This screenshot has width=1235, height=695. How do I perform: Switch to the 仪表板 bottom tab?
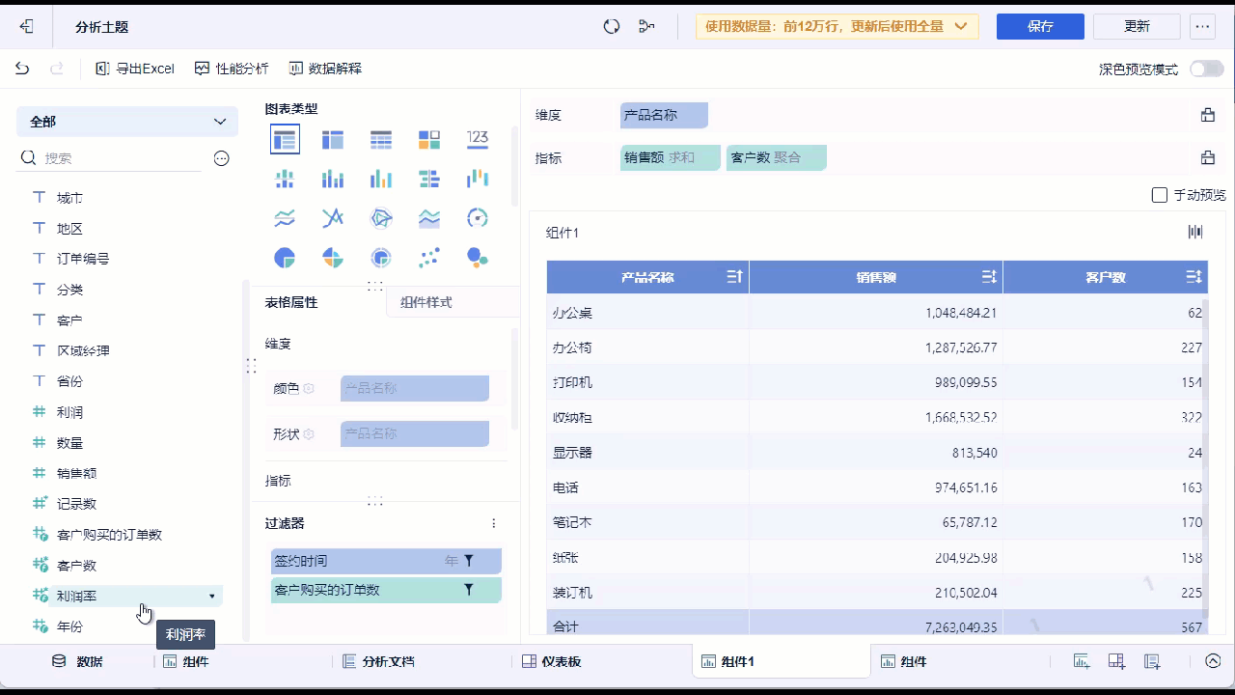point(551,661)
